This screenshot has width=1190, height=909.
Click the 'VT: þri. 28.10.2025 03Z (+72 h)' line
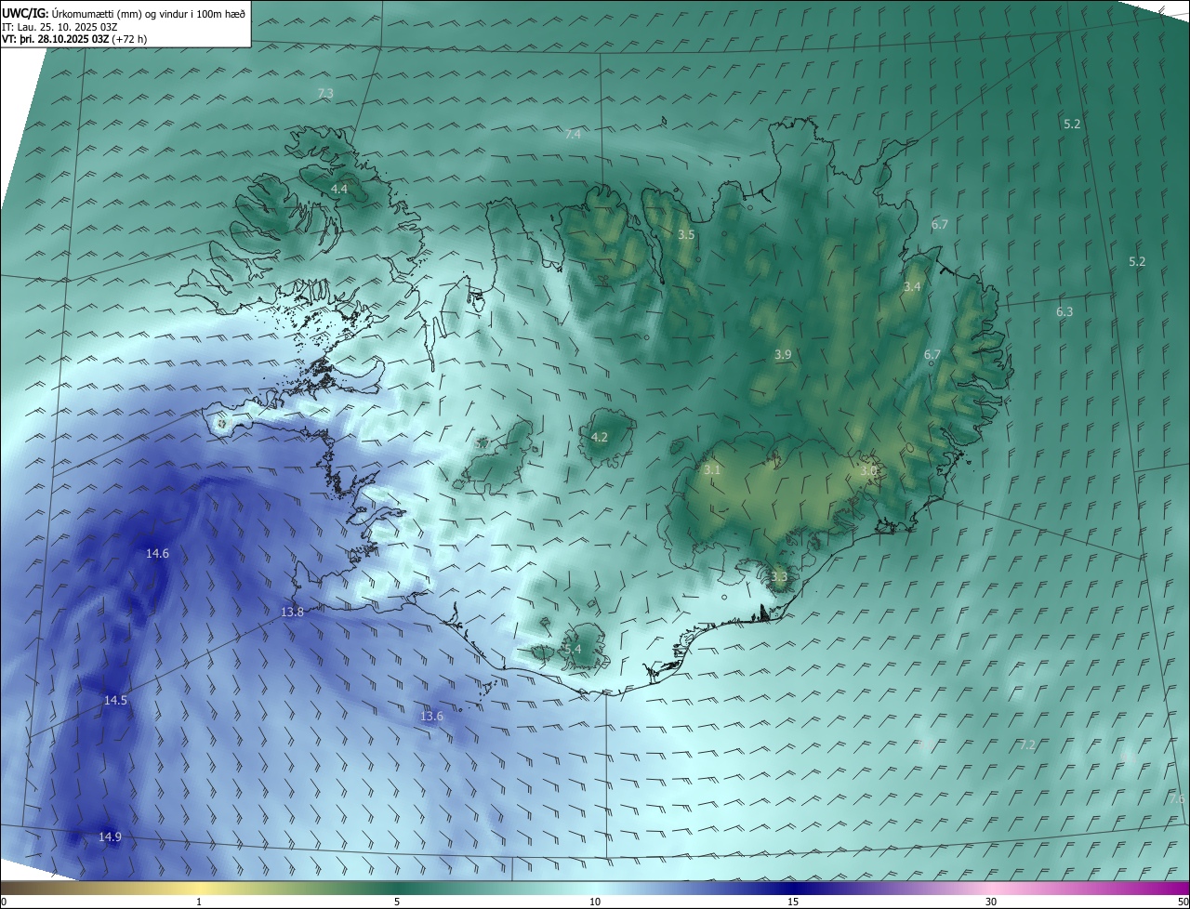tap(74, 39)
